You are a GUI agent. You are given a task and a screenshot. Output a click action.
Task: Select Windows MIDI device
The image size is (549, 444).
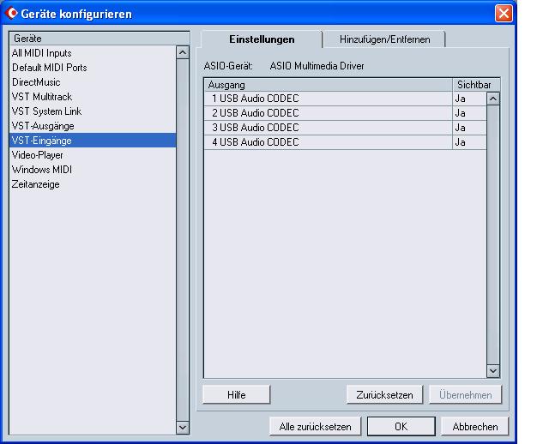pyautogui.click(x=93, y=170)
